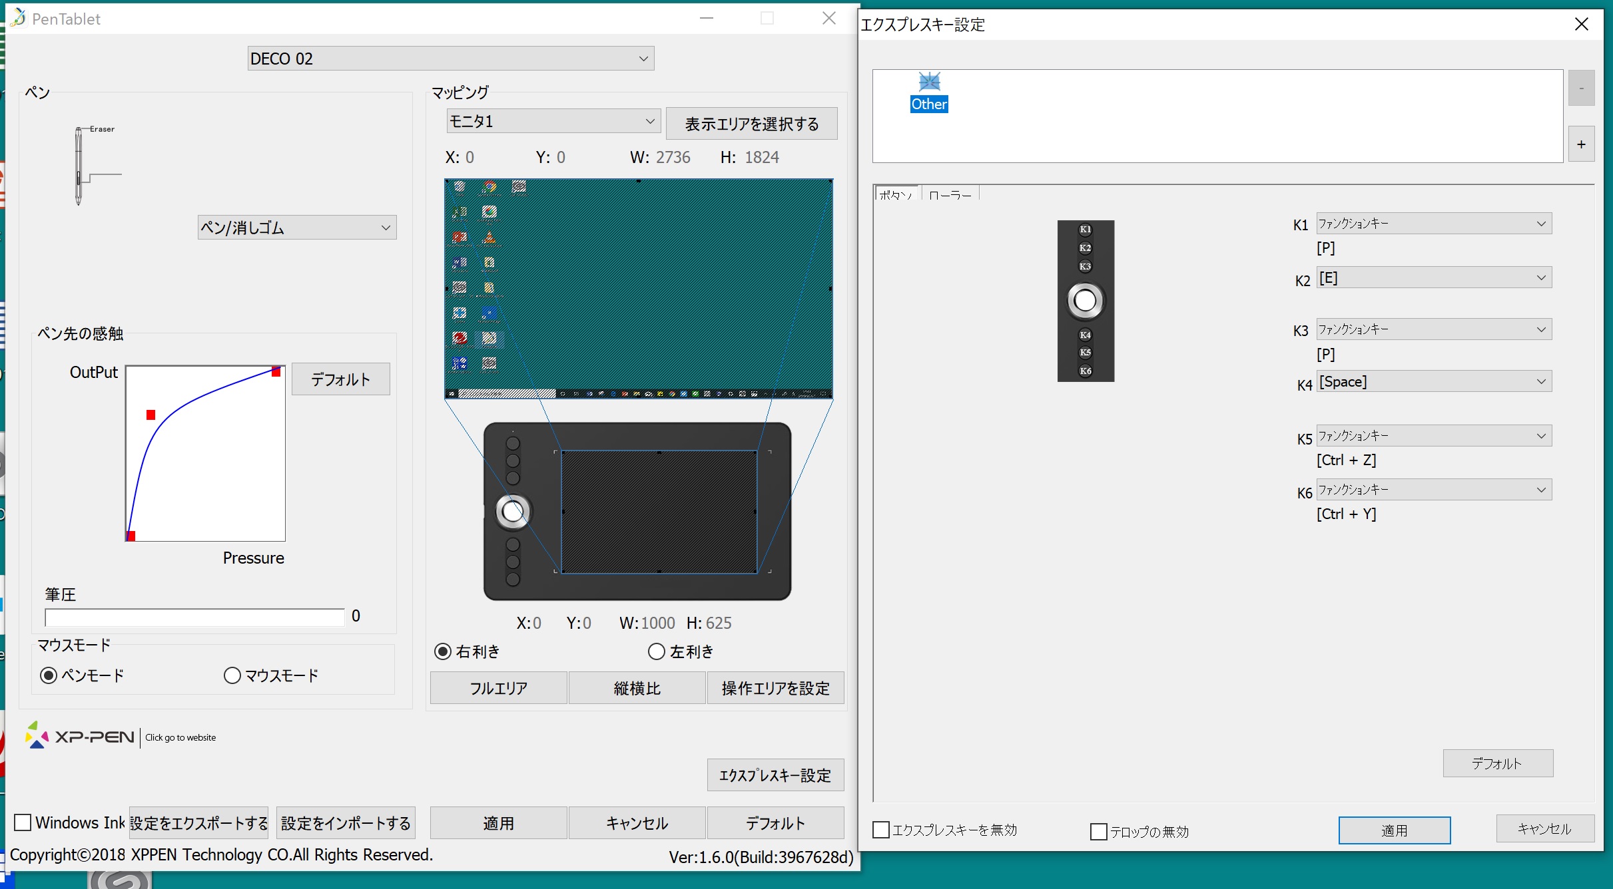Add application with the plus button
This screenshot has height=889, width=1613.
click(1581, 144)
